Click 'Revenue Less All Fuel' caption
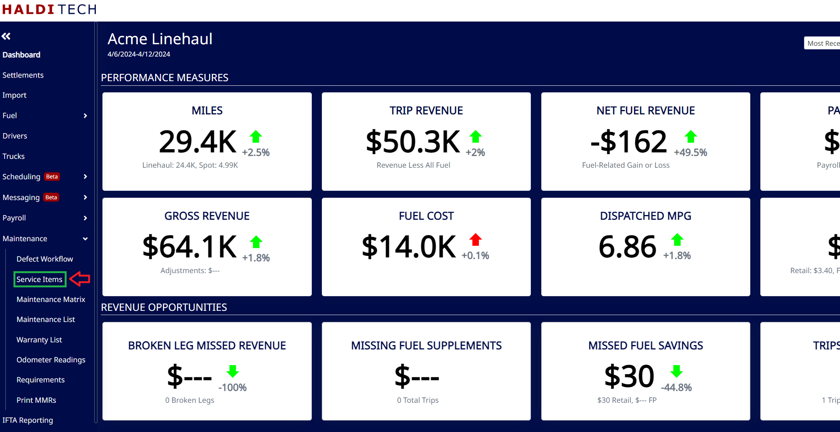Viewport: 840px width, 432px height. [413, 165]
